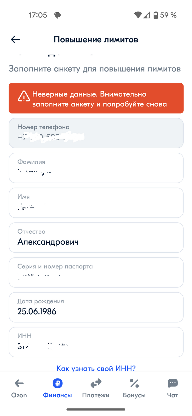Tap the warning triangle icon
Image resolution: width=192 pixels, height=416 pixels.
[24, 96]
